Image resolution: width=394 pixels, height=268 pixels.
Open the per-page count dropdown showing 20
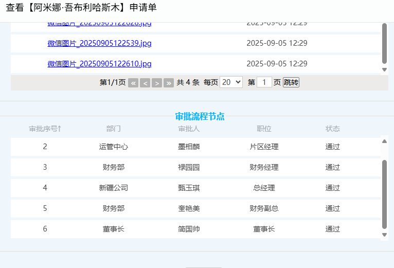pos(231,82)
